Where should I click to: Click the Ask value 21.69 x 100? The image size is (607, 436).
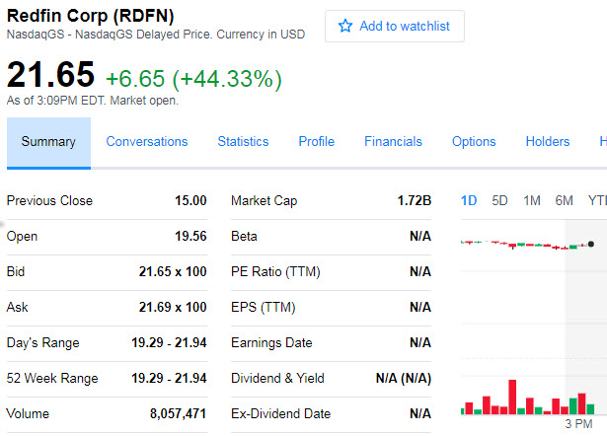(173, 307)
